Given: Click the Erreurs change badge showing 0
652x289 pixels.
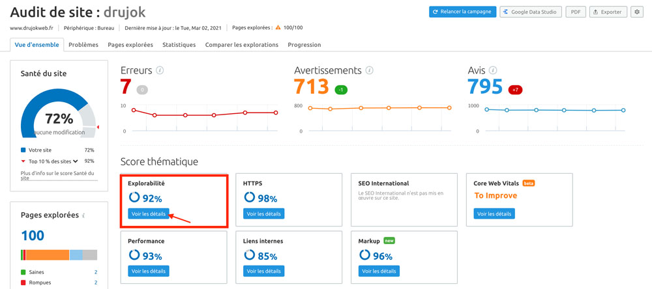Looking at the screenshot, I should (141, 90).
